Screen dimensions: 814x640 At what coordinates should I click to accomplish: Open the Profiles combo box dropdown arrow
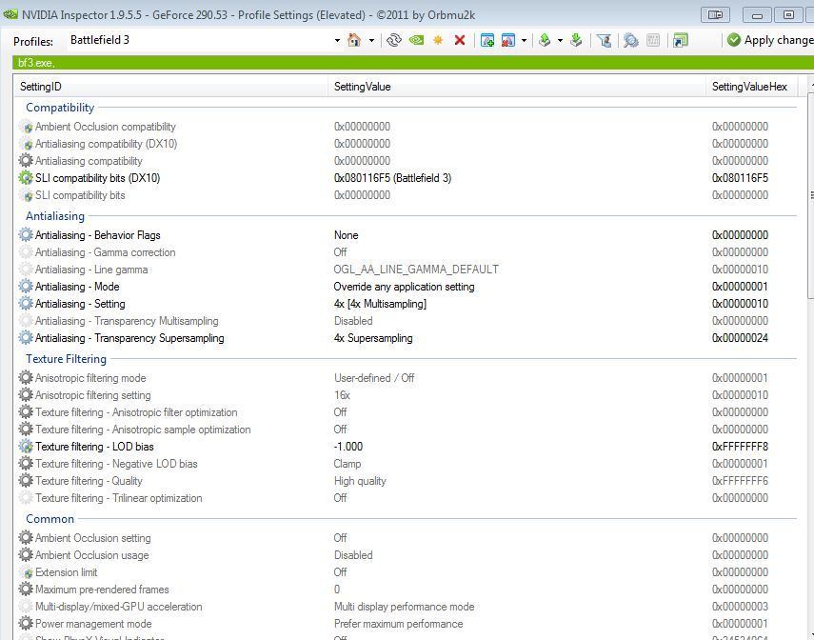[x=337, y=41]
